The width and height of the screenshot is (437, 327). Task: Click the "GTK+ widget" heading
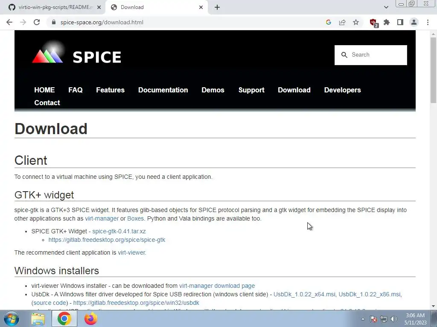tap(44, 195)
